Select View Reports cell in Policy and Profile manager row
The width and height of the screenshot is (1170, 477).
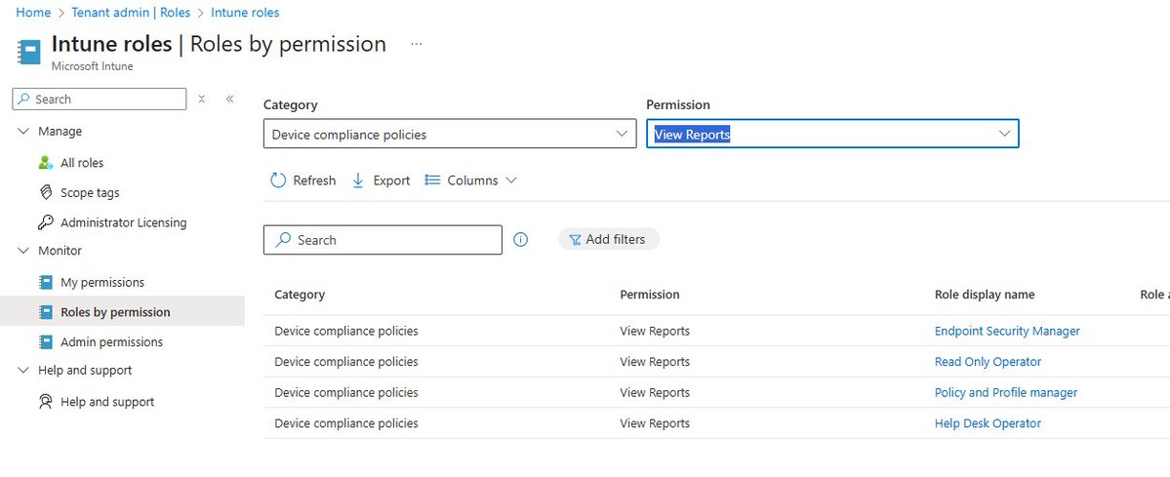pos(655,392)
